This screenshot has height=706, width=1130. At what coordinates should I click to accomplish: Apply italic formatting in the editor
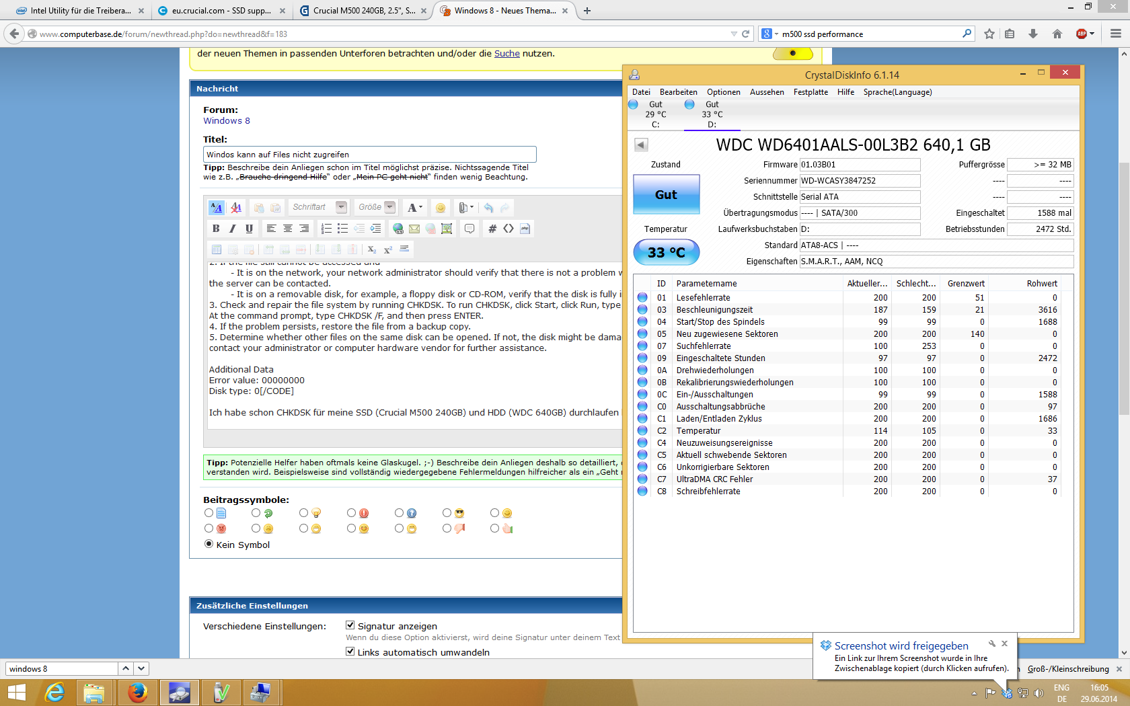tap(233, 229)
